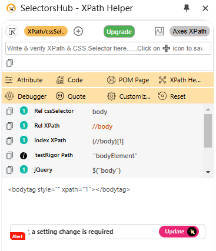The height and width of the screenshot is (251, 216).
Task: Select the $("body") jQuery value
Action: (x=107, y=170)
